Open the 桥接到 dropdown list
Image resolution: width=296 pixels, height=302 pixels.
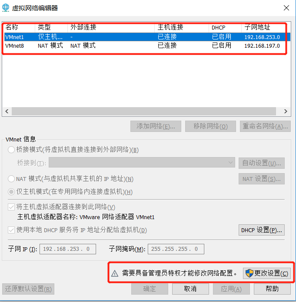tap(142, 163)
